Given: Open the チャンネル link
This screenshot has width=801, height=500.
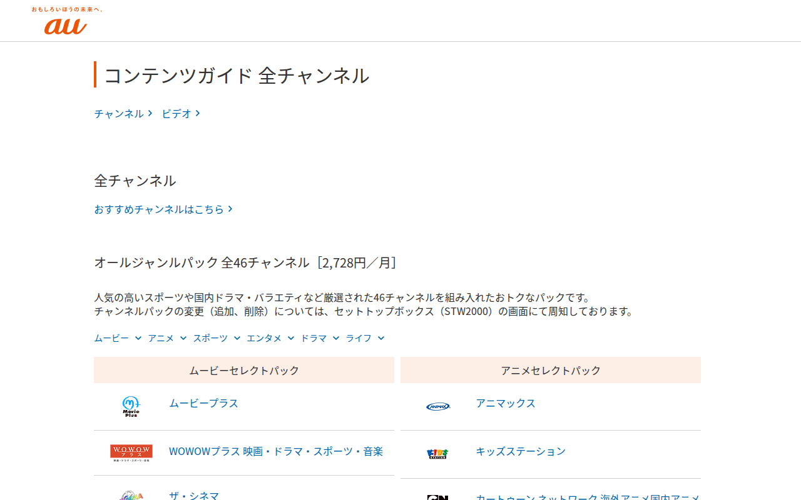Looking at the screenshot, I should tap(123, 114).
